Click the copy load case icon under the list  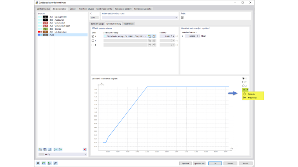click(x=45, y=149)
